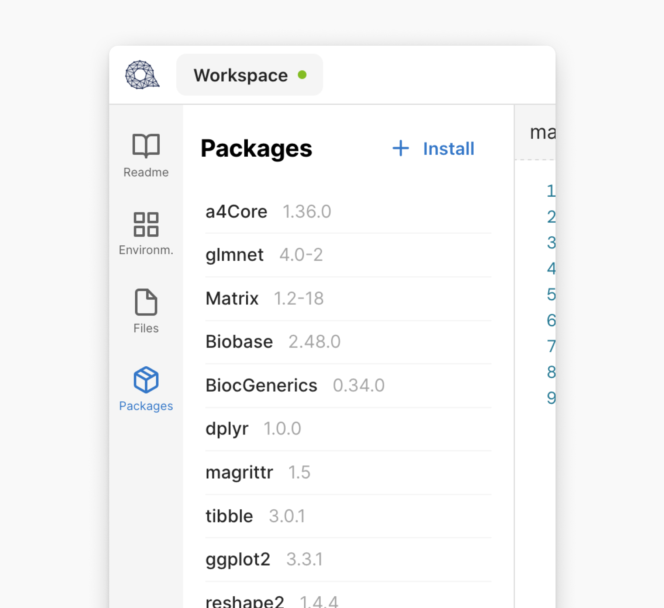Select the tibble package row
Viewport: 664px width, 608px height.
tap(348, 516)
